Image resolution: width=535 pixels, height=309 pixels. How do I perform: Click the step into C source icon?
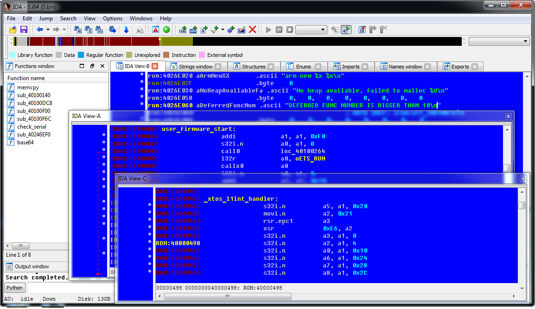pyautogui.click(x=335, y=30)
